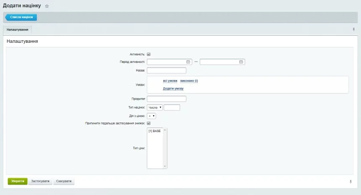This screenshot has width=361, height=195.
Task: Open the calendar for the activity period start date
Action: click(188, 62)
